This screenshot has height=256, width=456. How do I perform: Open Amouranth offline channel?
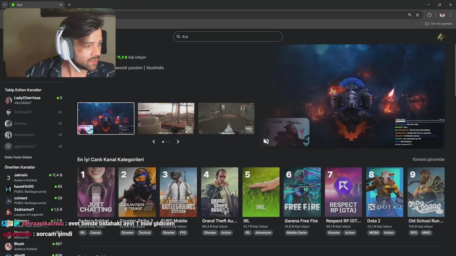pyautogui.click(x=33, y=135)
